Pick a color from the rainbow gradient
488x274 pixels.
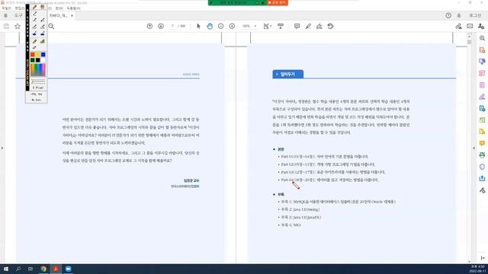(x=37, y=69)
